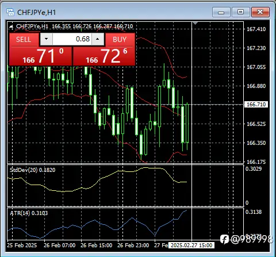Click the one-click trading arrow icon
The image size is (276, 257).
pyautogui.click(x=11, y=26)
